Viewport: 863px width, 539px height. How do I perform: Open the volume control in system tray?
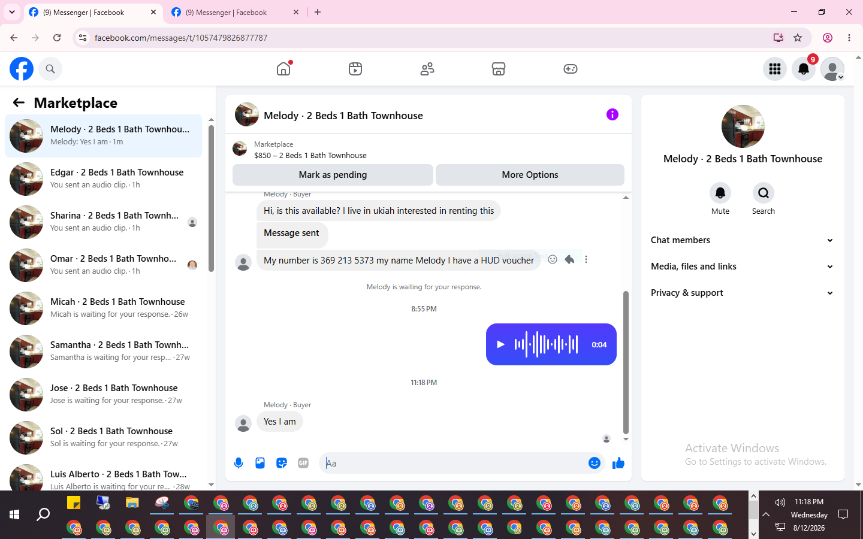780,502
